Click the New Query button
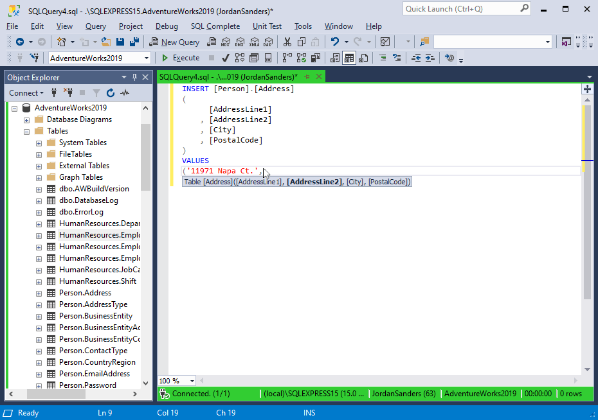598x420 pixels. pos(175,42)
